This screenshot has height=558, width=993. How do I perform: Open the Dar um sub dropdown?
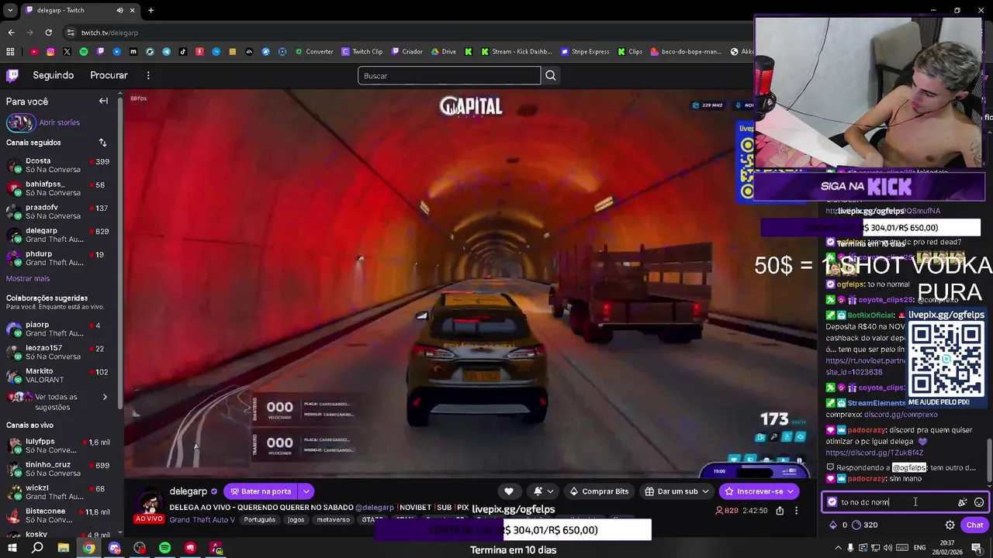(676, 491)
